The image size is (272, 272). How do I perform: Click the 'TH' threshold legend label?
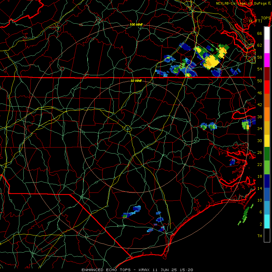tap(260, 236)
